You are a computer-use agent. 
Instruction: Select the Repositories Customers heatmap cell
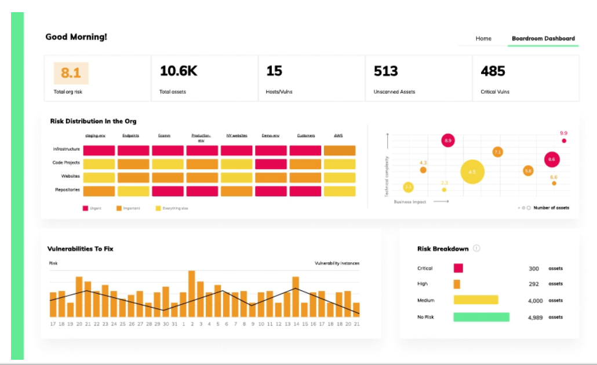(x=305, y=191)
